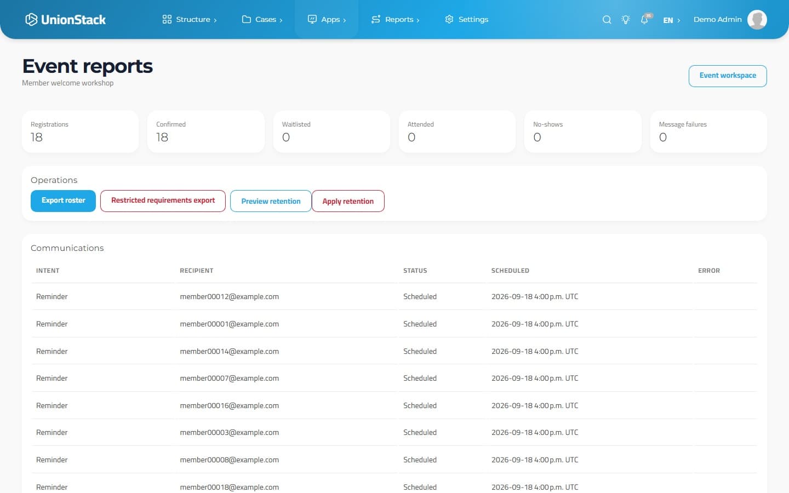Image resolution: width=789 pixels, height=493 pixels.
Task: Open the Structure menu
Action: 190,19
